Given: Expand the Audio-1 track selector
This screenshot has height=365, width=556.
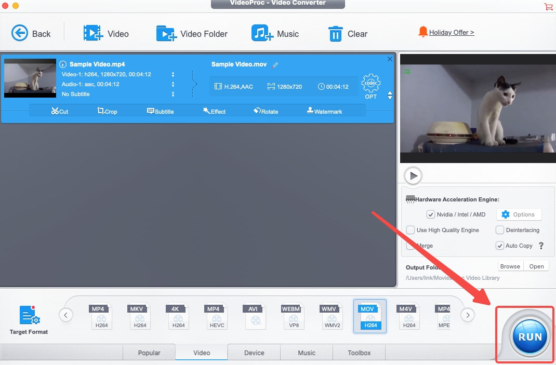Looking at the screenshot, I should [x=173, y=84].
